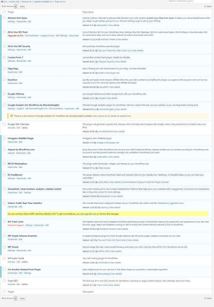This screenshot has height=307, width=214.
Task: Open Shareaholic configuration panel link
Action: click(95, 192)
